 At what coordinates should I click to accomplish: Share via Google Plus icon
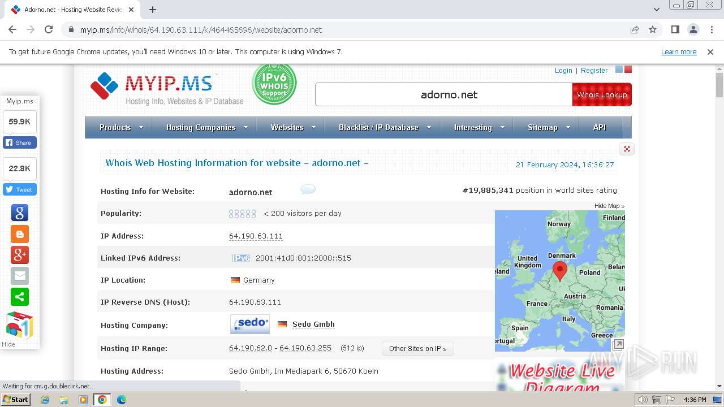(x=20, y=254)
